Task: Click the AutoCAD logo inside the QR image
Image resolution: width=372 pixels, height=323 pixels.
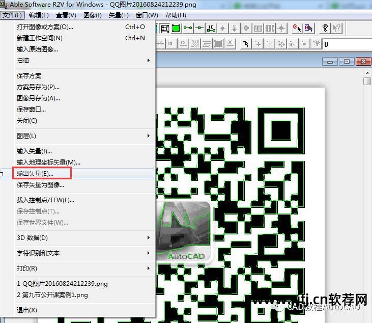Action: coord(183,232)
